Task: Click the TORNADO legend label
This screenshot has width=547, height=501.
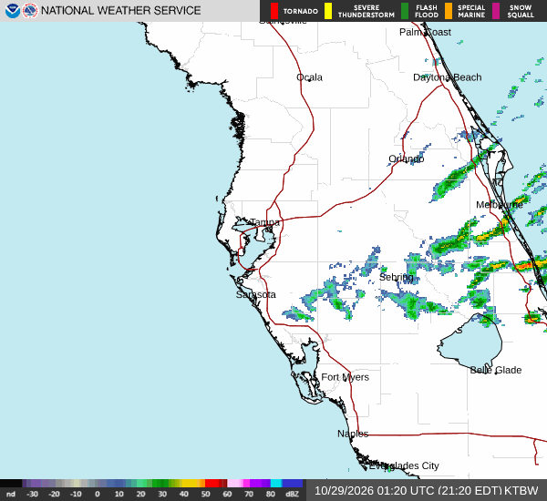Action: pyautogui.click(x=300, y=11)
